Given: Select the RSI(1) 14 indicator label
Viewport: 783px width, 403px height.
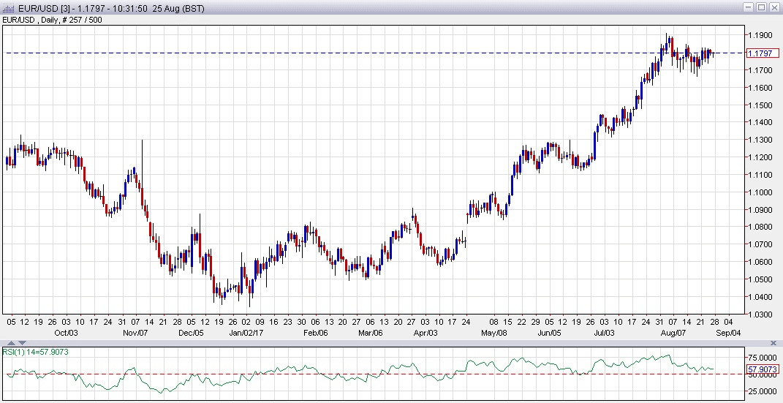Looking at the screenshot, I should (x=36, y=352).
